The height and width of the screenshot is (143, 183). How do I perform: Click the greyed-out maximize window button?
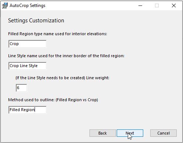point(157,5)
